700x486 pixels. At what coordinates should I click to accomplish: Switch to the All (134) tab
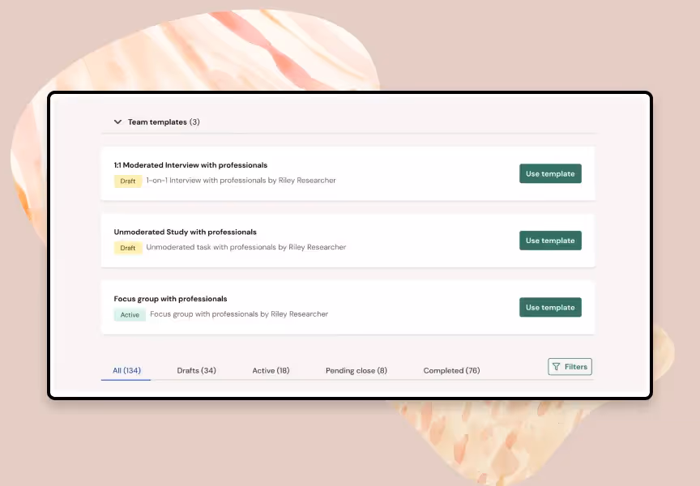point(126,370)
